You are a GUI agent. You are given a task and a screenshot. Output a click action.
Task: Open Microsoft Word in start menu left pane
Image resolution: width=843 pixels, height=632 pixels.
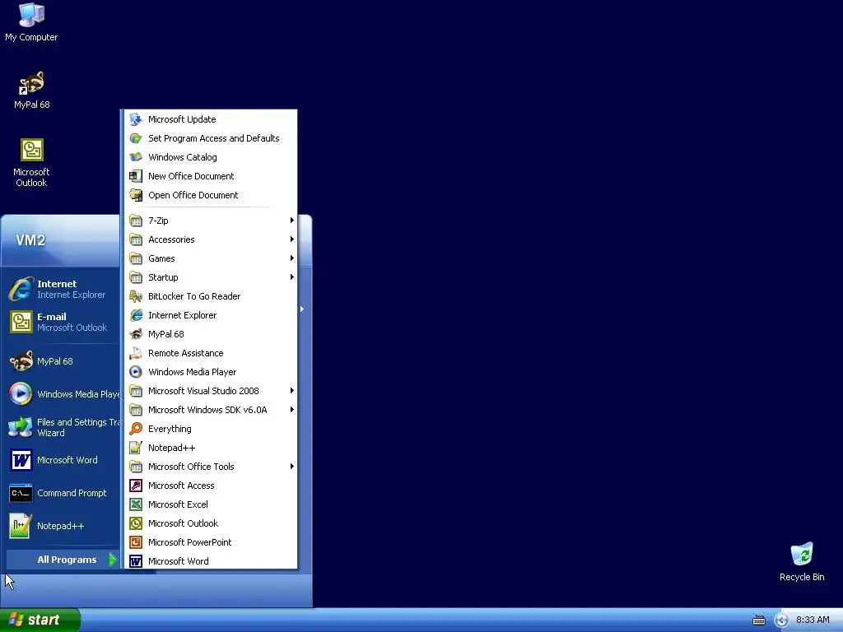click(63, 460)
